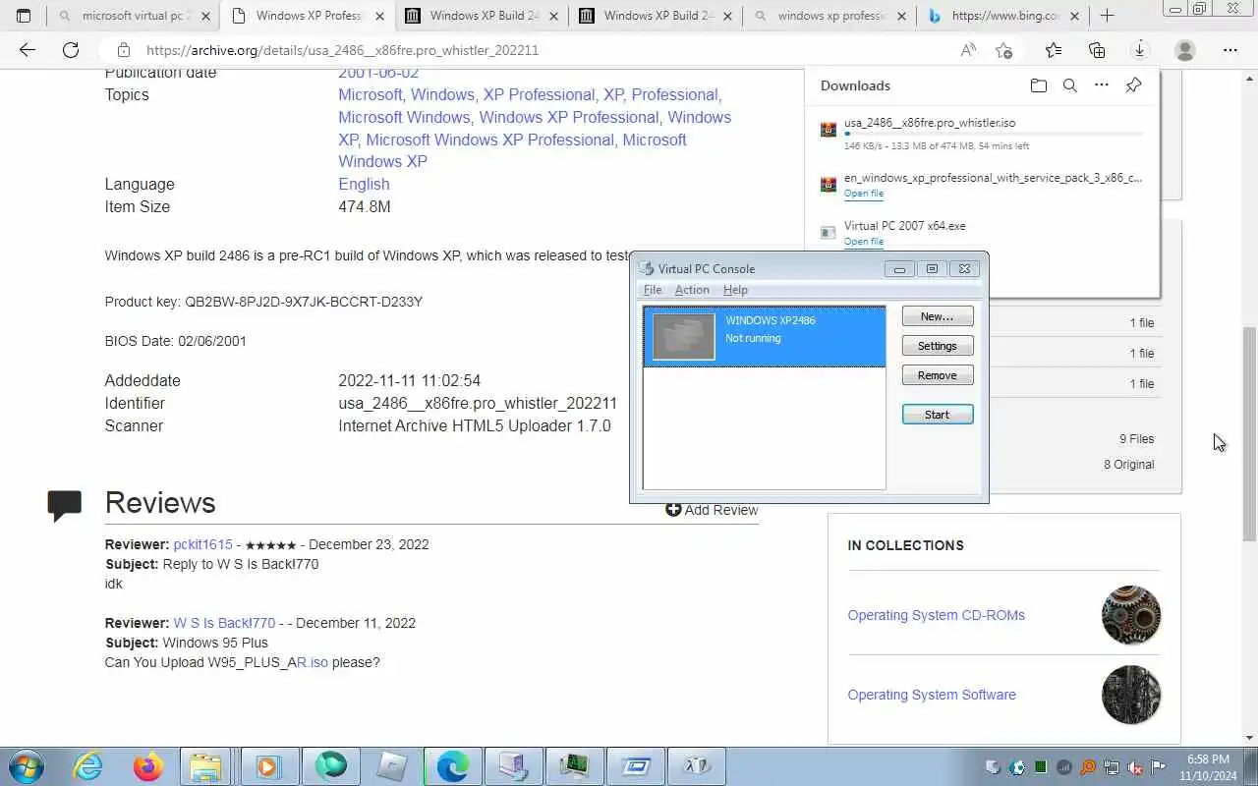
Task: Open file for Virtual PC 2007 x64.exe
Action: click(864, 241)
